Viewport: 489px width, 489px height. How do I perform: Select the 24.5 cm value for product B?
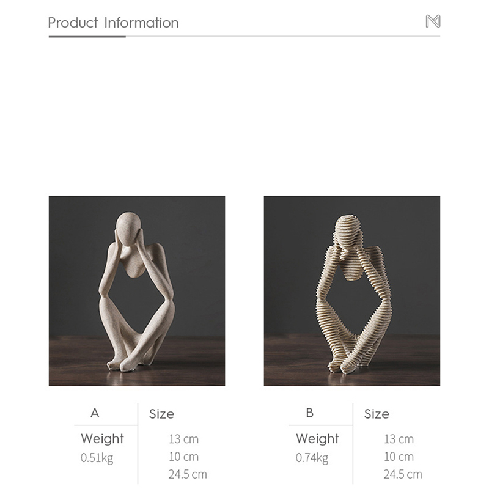pyautogui.click(x=403, y=474)
